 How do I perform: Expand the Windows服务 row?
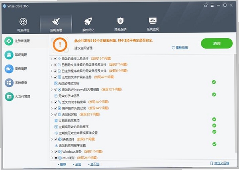[52, 152]
